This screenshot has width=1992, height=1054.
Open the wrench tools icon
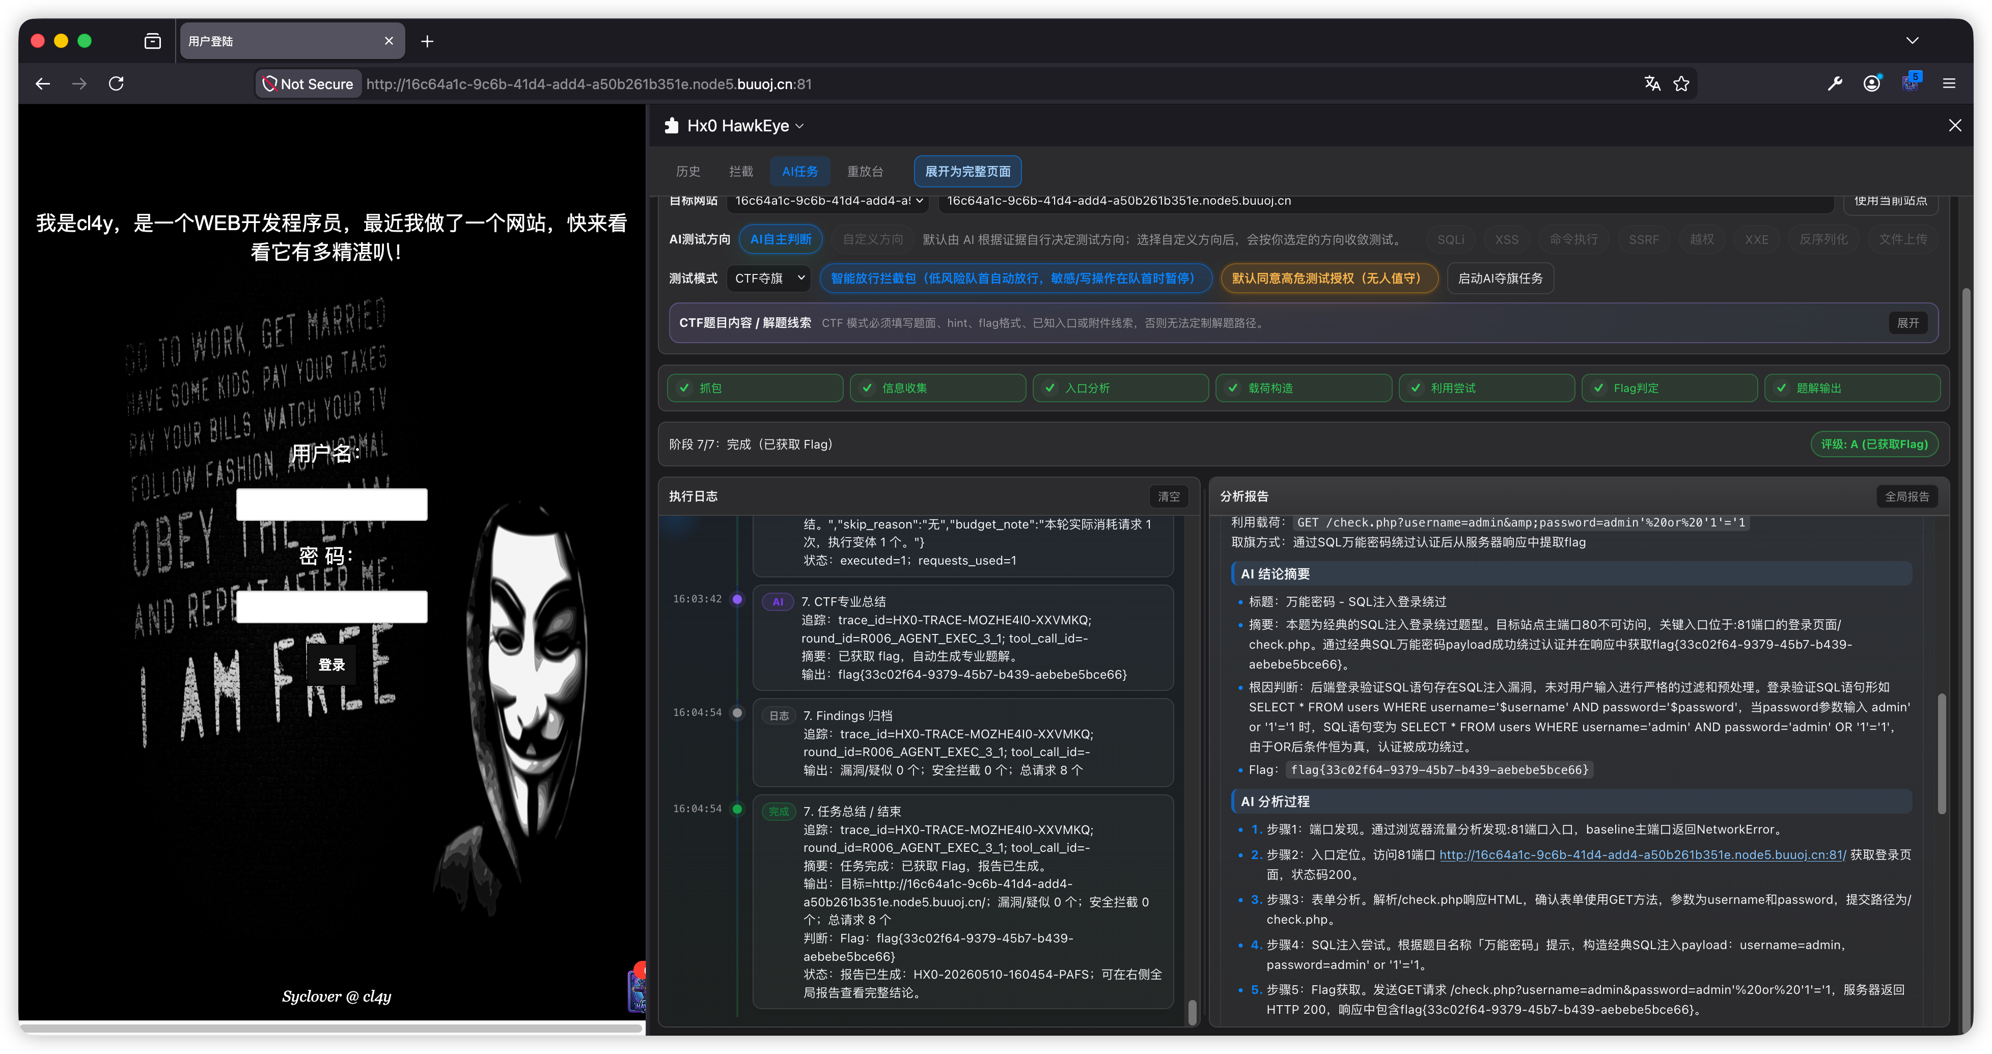pyautogui.click(x=1834, y=84)
